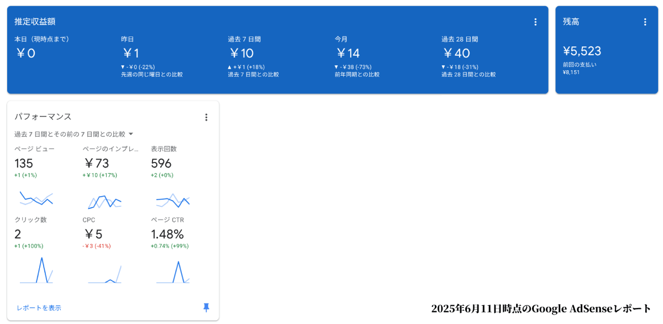663x324 pixels.
Task: Click the CPC value ¥5
Action: coord(93,234)
